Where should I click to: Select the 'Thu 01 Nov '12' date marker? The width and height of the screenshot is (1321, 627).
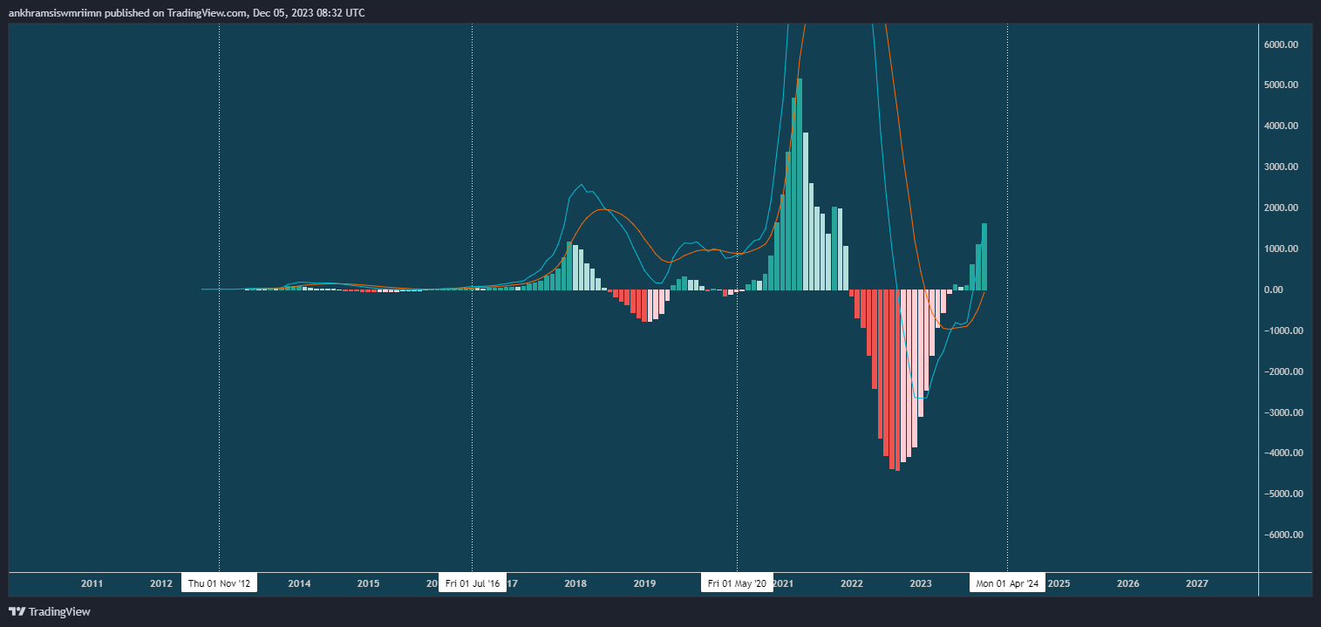[x=219, y=583]
